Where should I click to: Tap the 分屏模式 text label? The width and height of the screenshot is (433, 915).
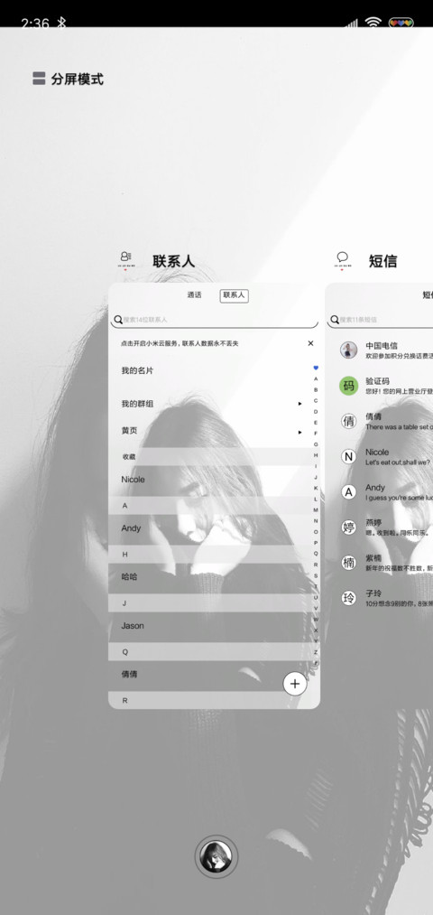[77, 79]
